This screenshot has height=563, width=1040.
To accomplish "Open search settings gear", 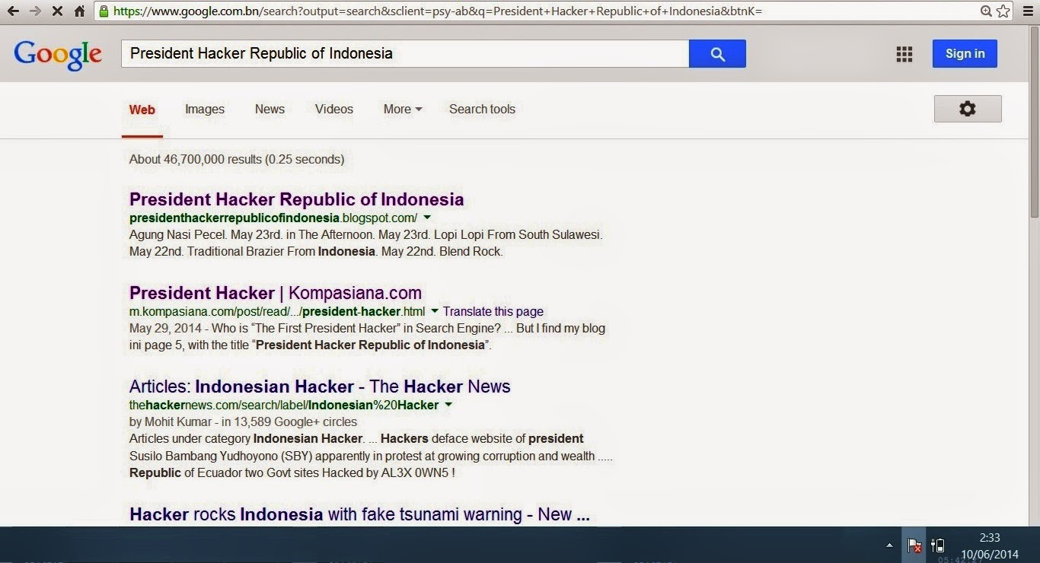I will click(968, 109).
